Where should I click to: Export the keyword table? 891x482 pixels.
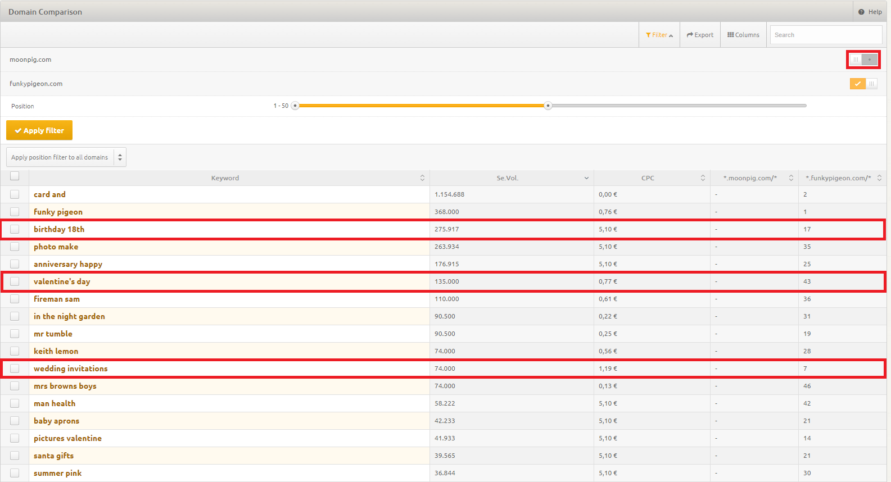[x=700, y=35]
